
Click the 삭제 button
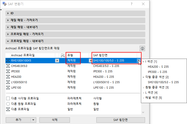pos(55,120)
